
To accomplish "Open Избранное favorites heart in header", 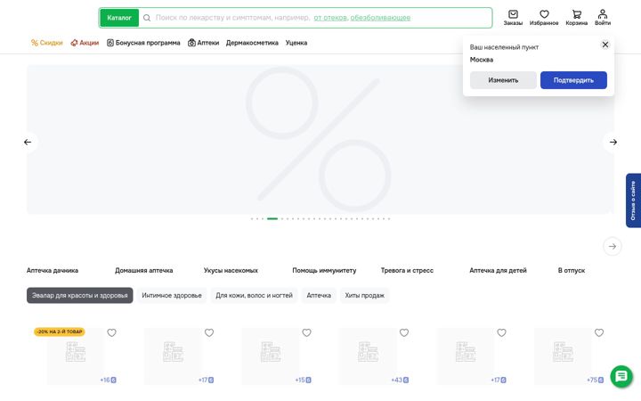I will point(544,18).
